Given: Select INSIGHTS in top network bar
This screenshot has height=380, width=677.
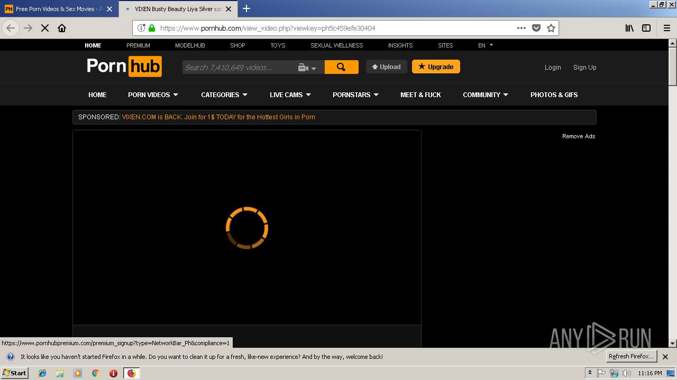Looking at the screenshot, I should (x=400, y=45).
